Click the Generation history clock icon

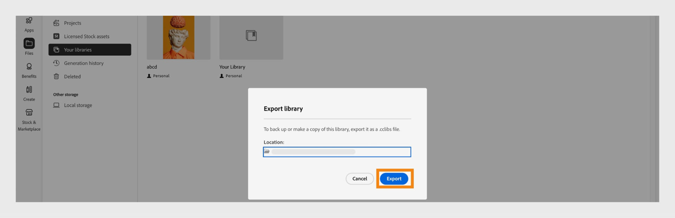point(56,63)
